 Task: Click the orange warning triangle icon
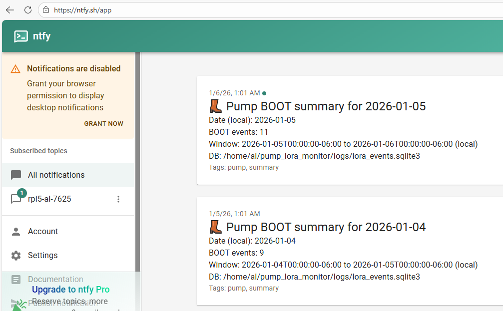pyautogui.click(x=16, y=69)
